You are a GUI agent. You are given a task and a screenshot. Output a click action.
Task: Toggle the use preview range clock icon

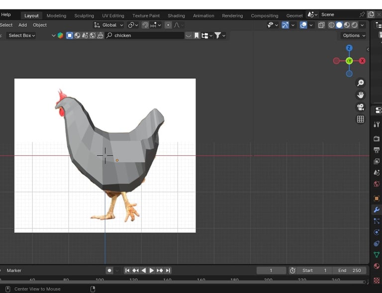(292, 271)
